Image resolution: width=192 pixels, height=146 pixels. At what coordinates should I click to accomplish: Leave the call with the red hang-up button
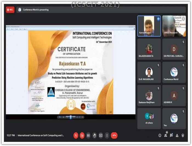pyautogui.click(x=114, y=135)
